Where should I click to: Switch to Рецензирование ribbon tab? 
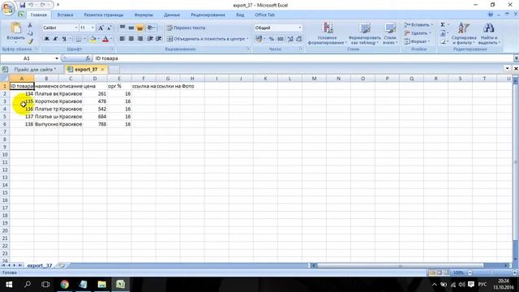(208, 15)
